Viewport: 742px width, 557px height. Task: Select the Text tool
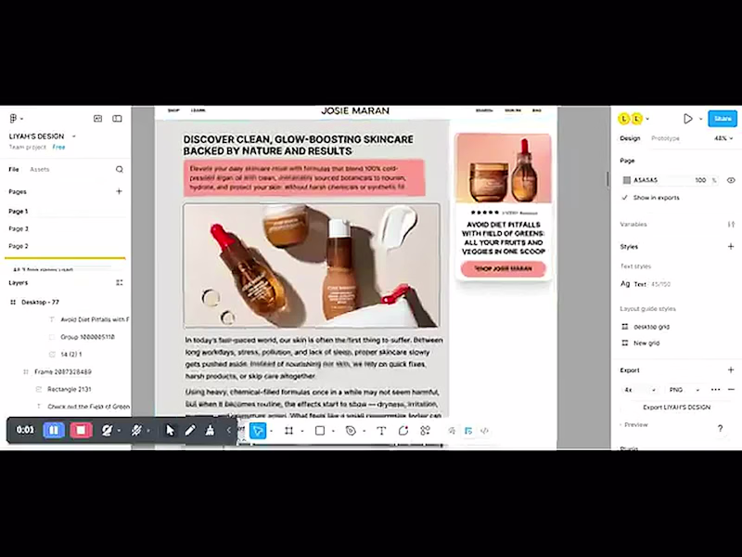381,431
